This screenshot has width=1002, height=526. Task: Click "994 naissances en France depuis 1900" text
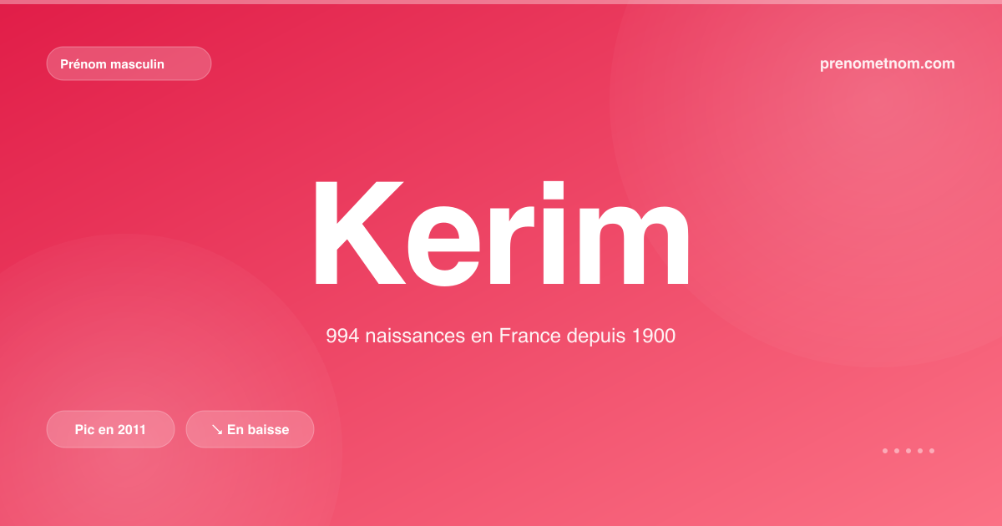(x=501, y=336)
